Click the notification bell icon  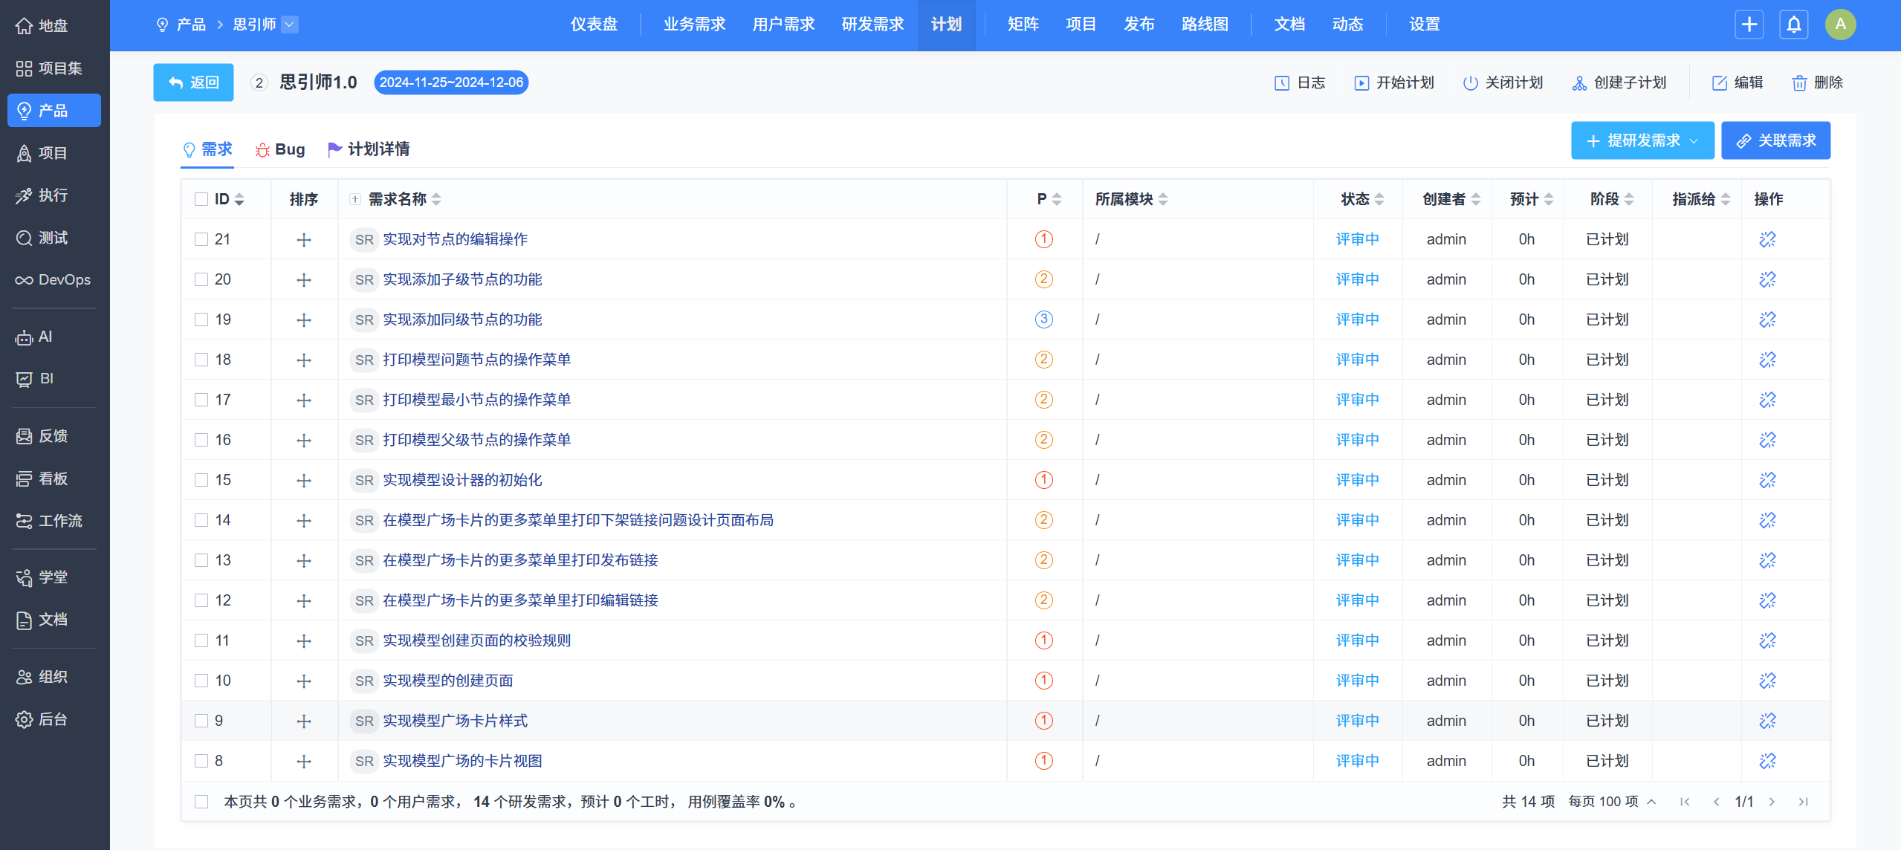click(x=1793, y=25)
